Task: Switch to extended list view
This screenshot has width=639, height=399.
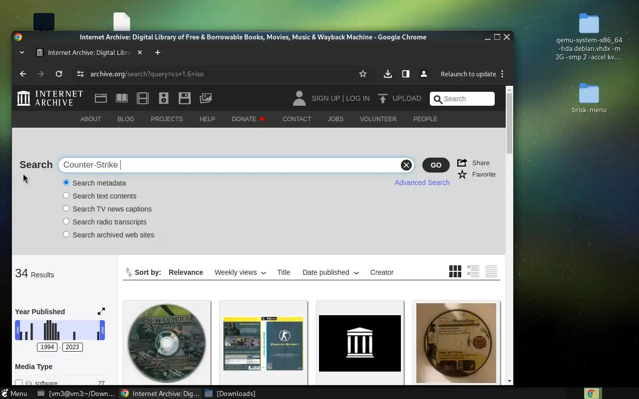Action: (473, 271)
